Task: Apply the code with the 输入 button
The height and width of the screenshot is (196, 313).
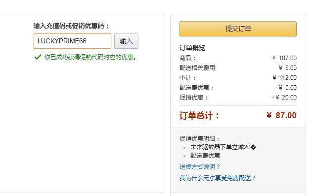Action: click(126, 41)
